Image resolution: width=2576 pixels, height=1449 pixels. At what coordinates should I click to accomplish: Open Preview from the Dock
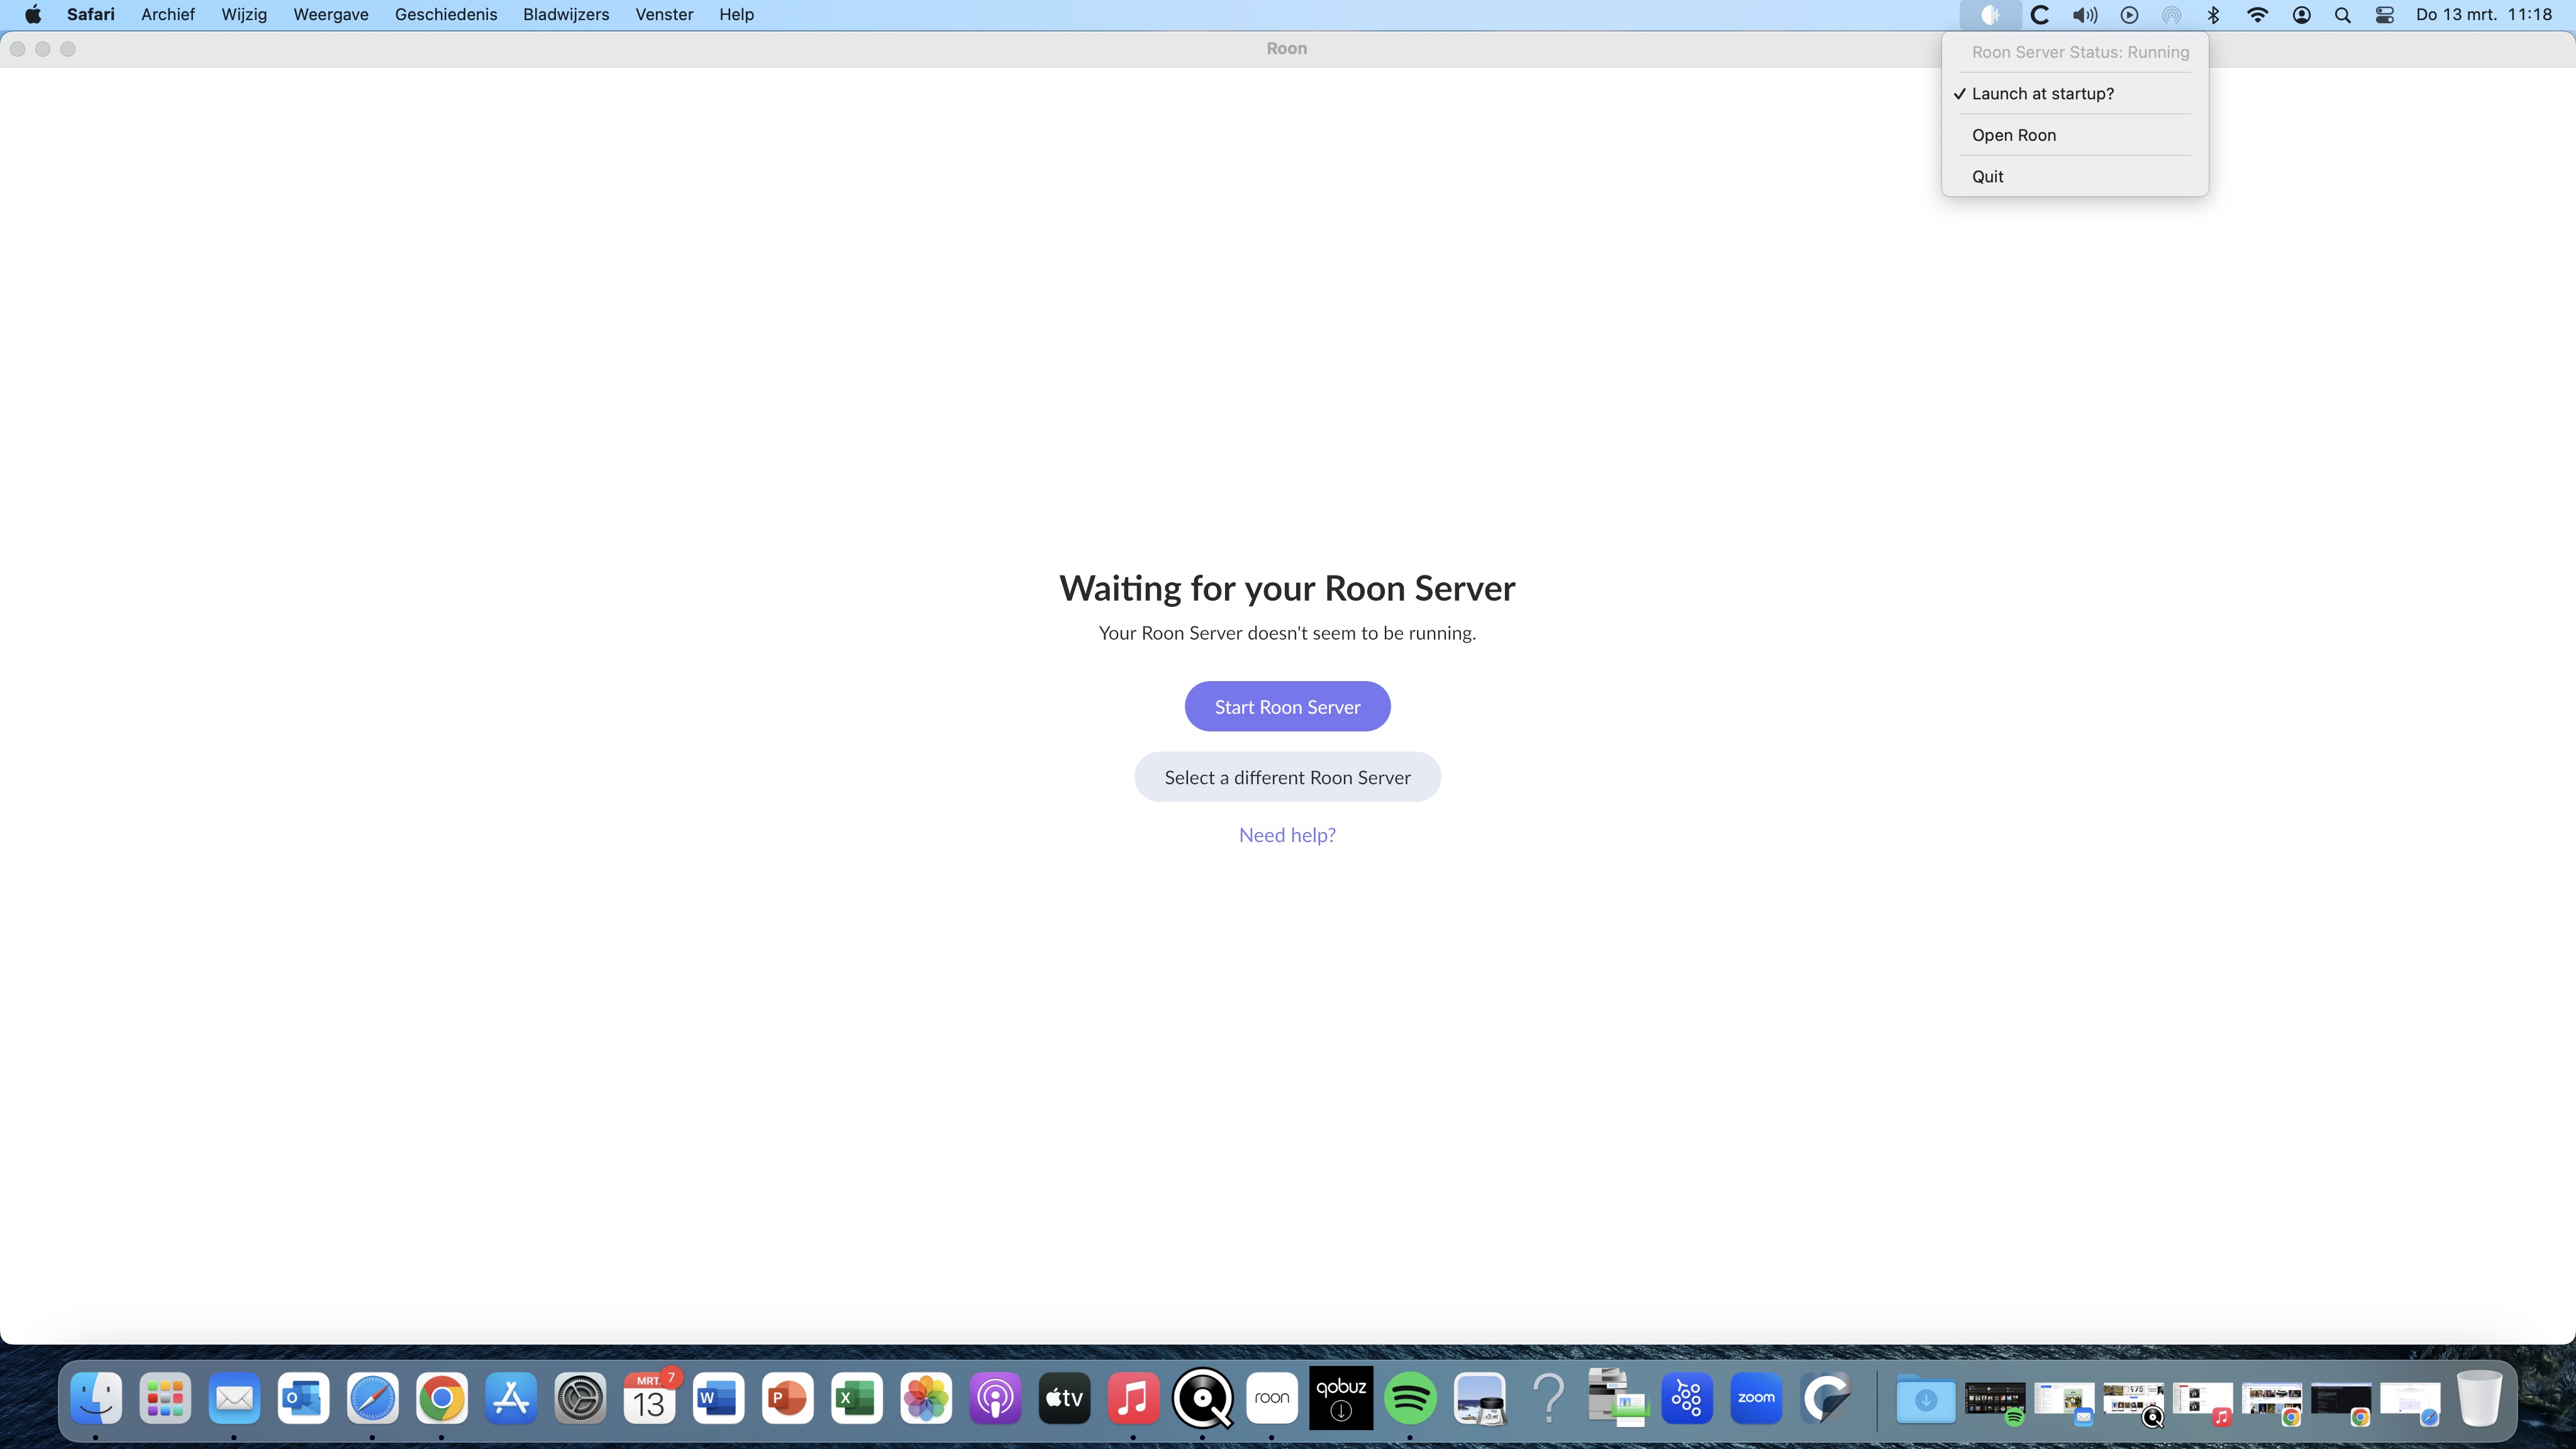[x=1479, y=1397]
